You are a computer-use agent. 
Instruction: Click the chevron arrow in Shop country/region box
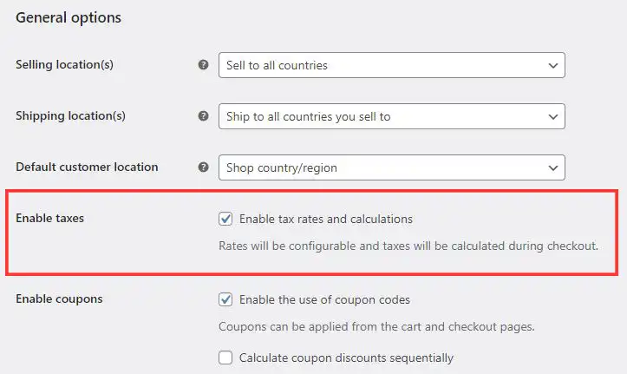[x=553, y=168]
